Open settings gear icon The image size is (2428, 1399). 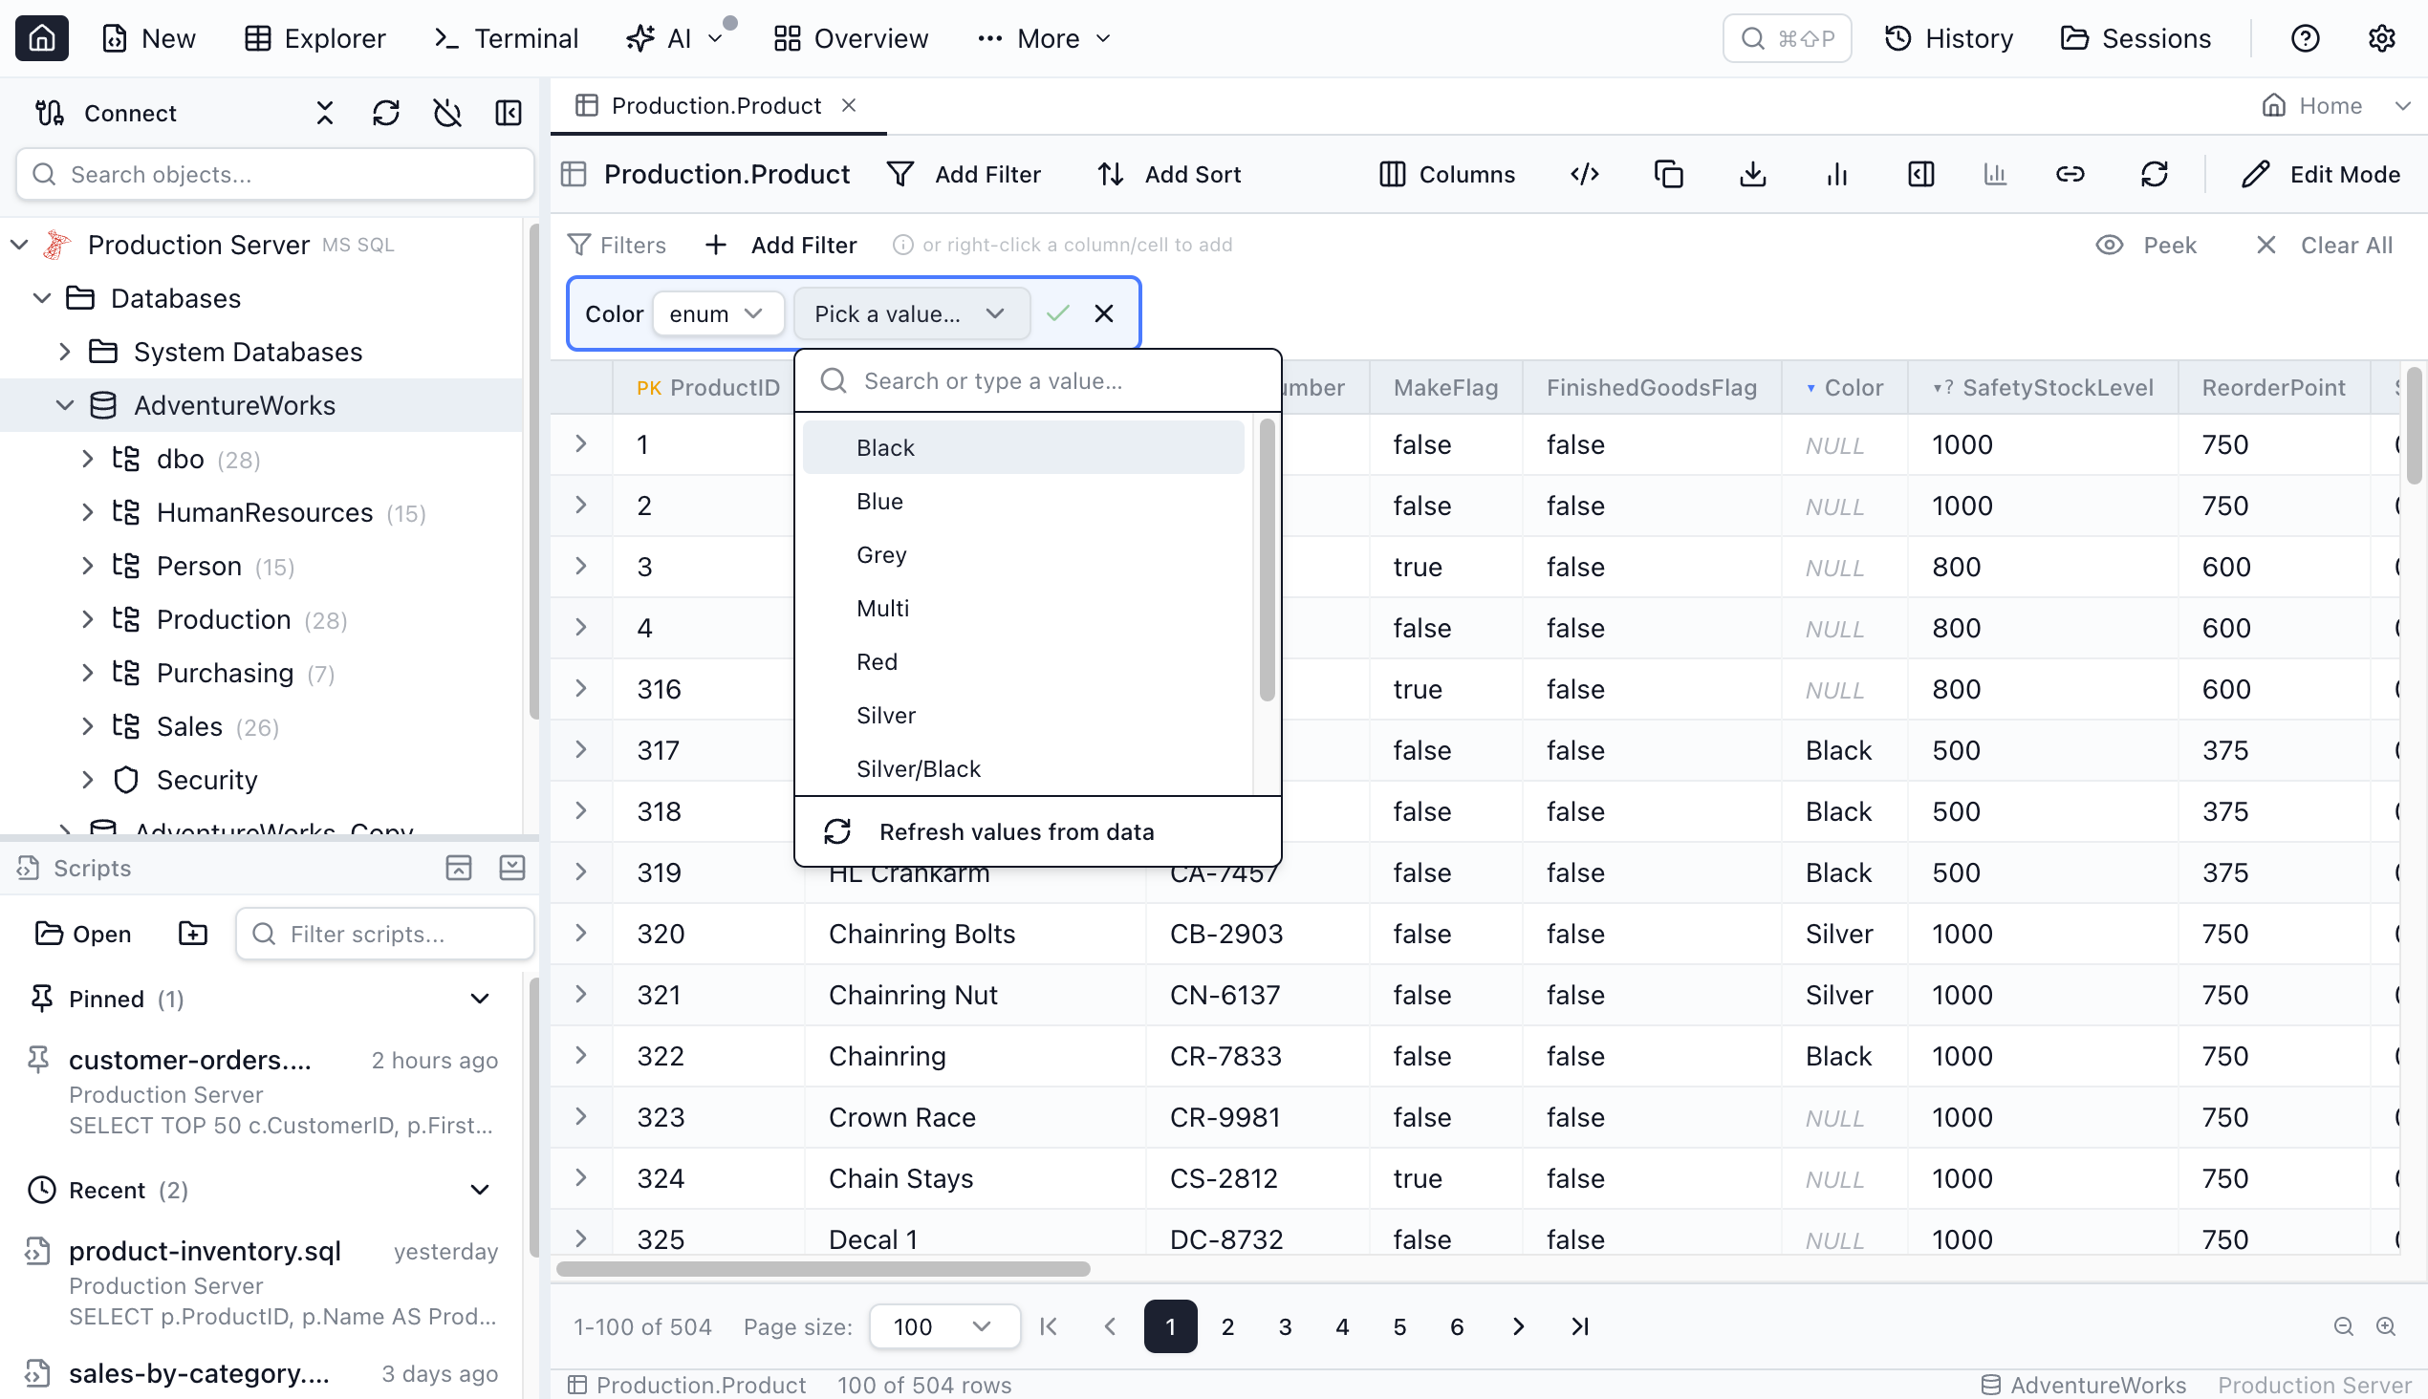(x=2382, y=38)
